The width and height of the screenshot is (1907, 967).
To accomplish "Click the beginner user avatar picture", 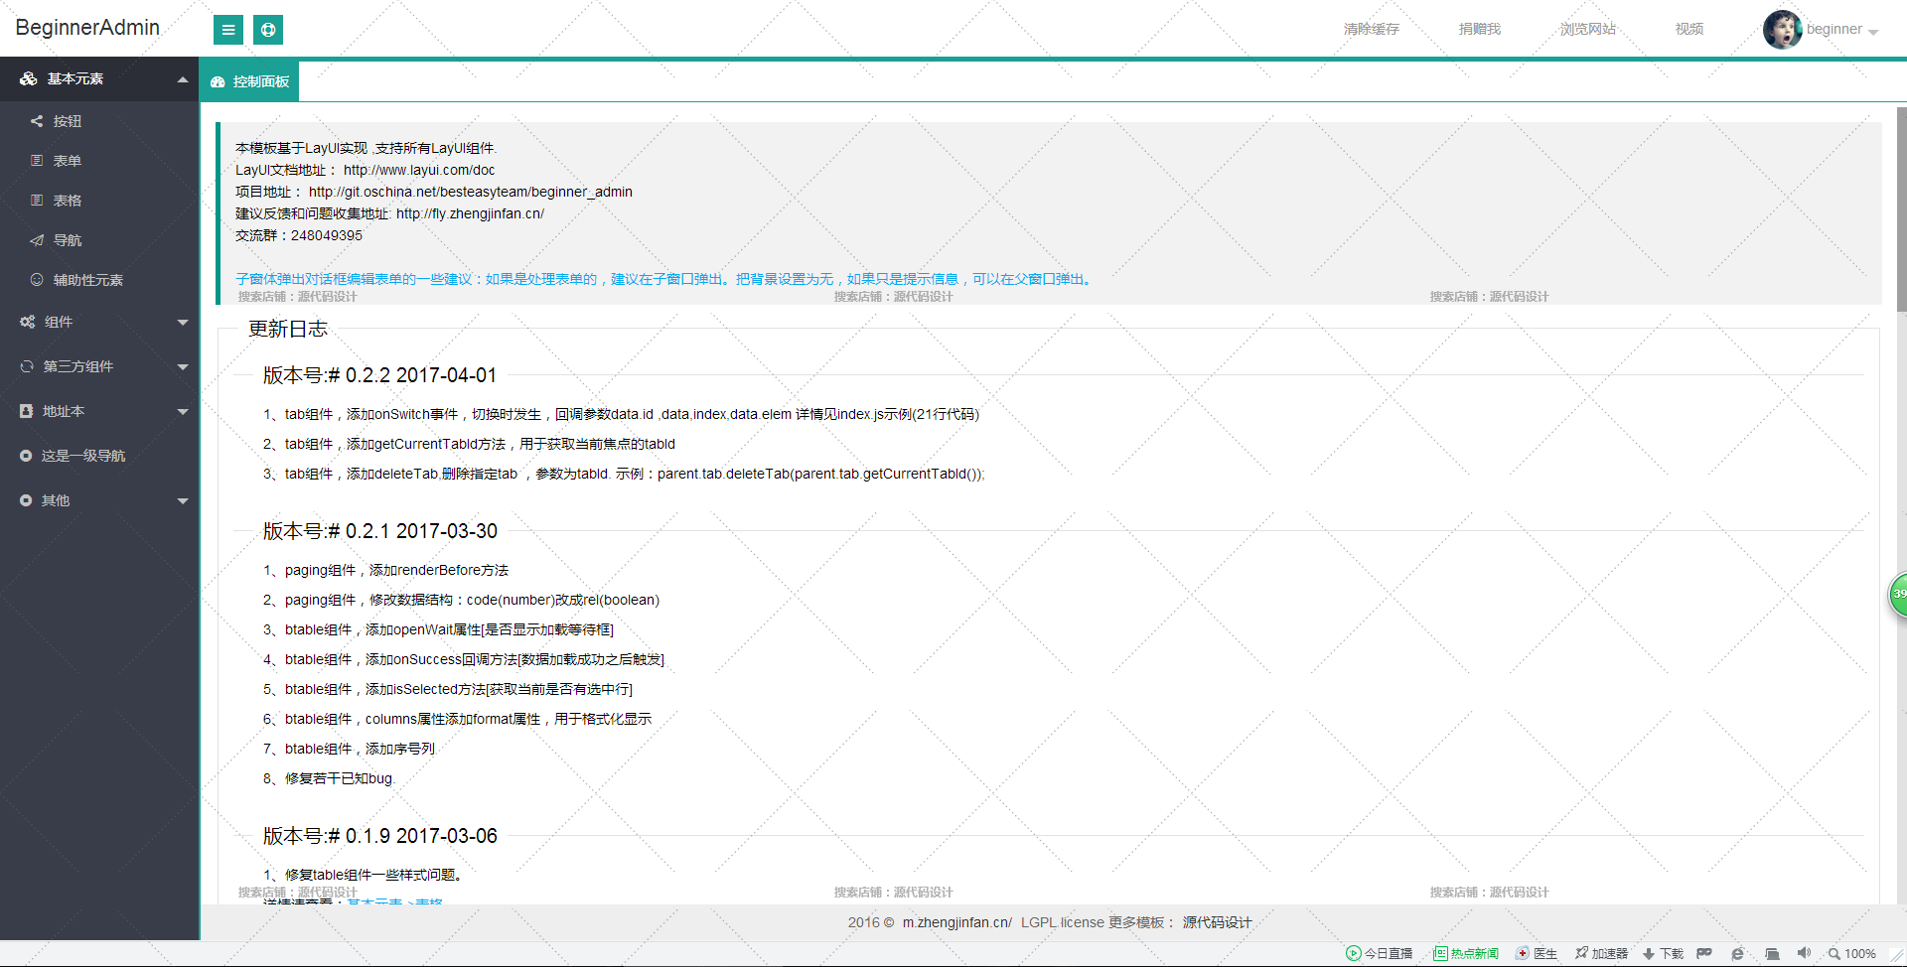I will [x=1782, y=30].
